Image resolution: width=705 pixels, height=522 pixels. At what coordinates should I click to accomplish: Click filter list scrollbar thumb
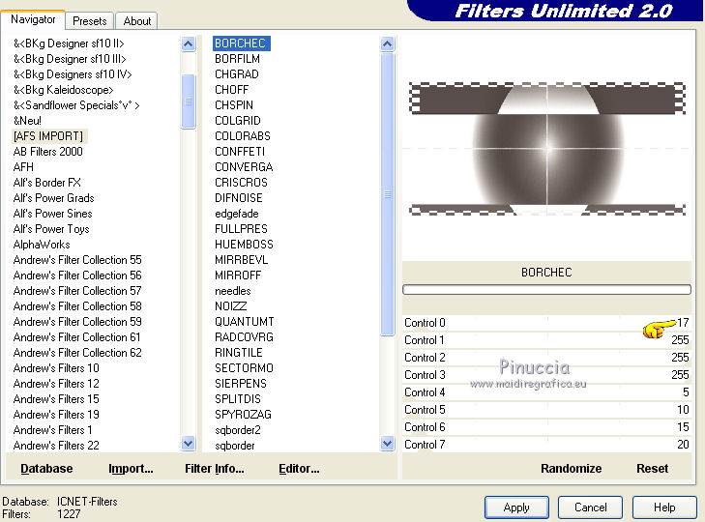(387, 194)
